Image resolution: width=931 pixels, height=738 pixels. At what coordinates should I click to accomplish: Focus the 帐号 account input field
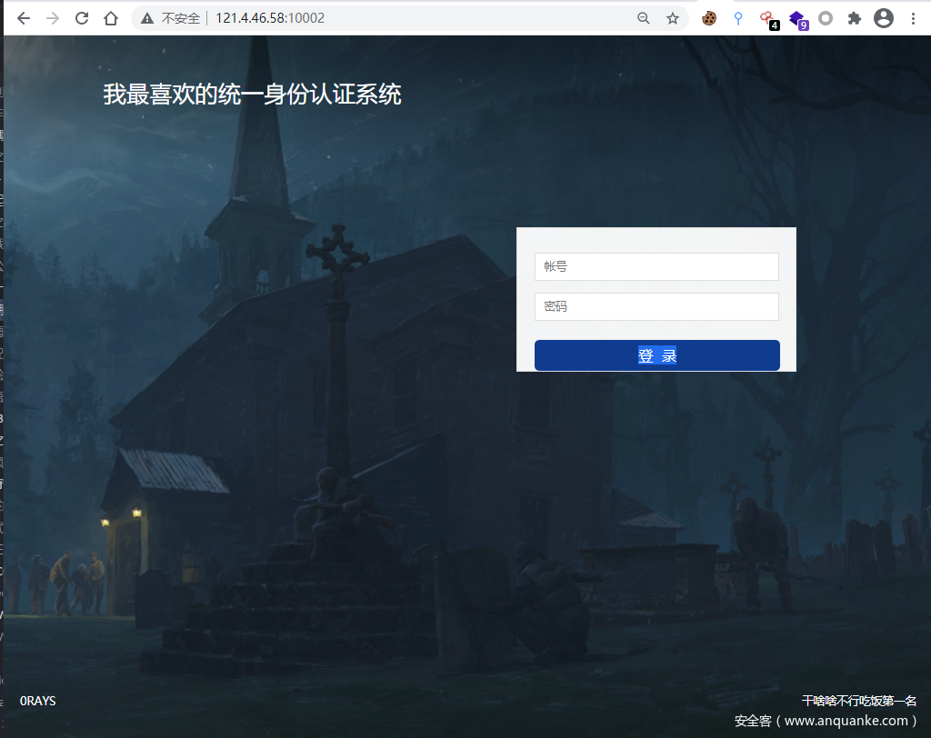[656, 266]
